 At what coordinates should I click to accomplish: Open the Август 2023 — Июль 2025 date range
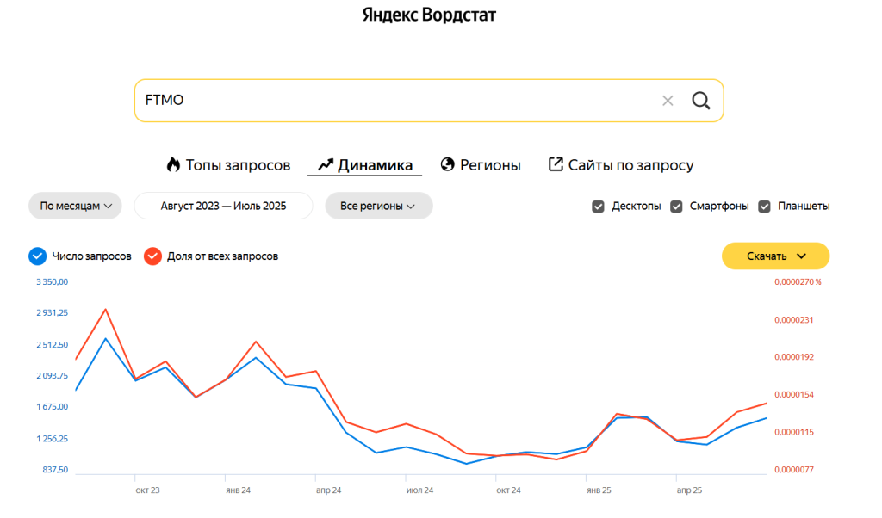click(223, 207)
